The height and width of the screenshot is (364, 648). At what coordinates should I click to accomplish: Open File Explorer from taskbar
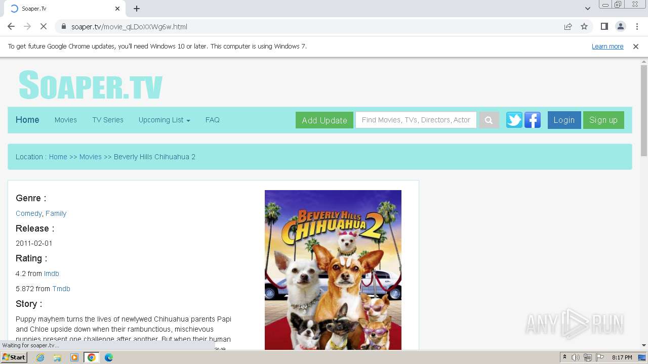[x=57, y=357]
